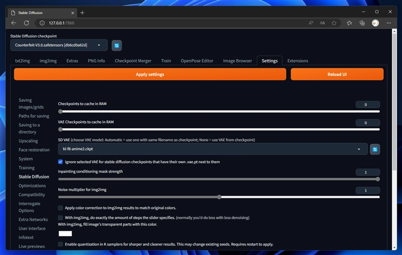Screen dimensions: 402x255
Task: Open the Image Browser tab
Action: (237, 61)
